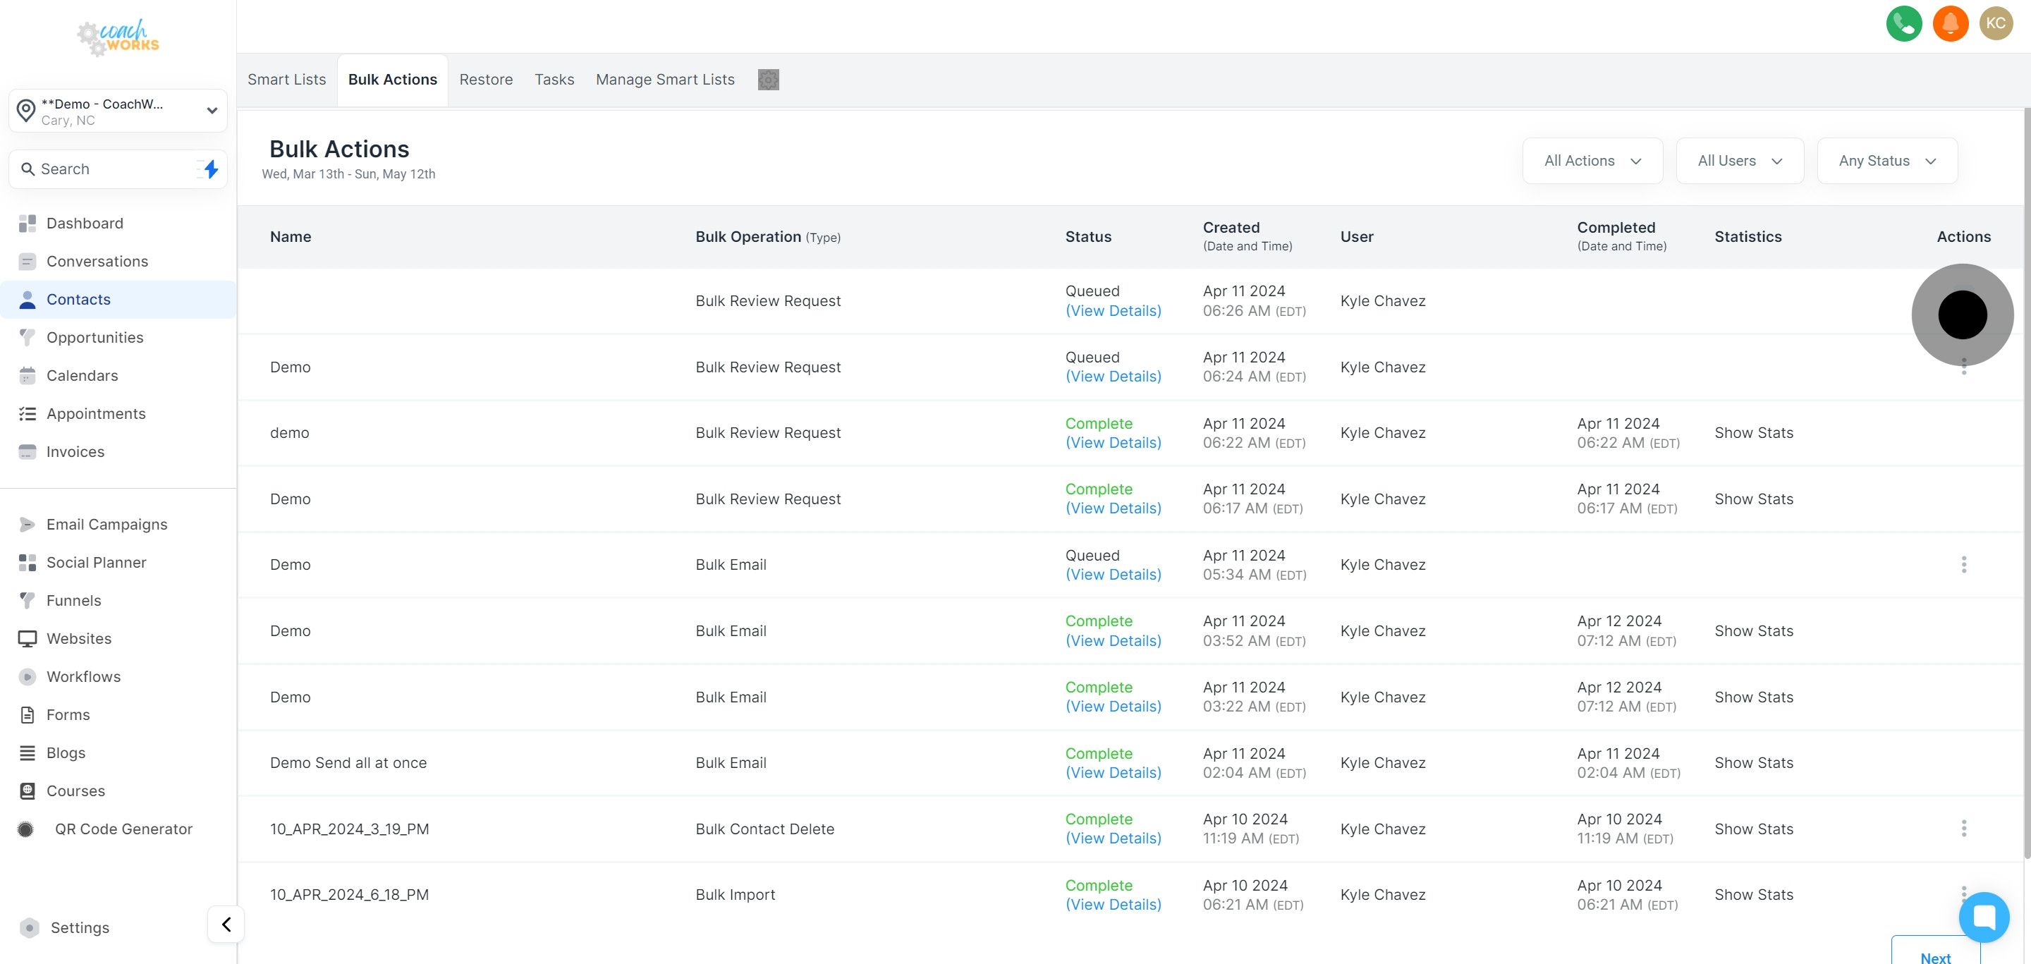The height and width of the screenshot is (964, 2031).
Task: Open the chat widget bubble
Action: click(1984, 917)
